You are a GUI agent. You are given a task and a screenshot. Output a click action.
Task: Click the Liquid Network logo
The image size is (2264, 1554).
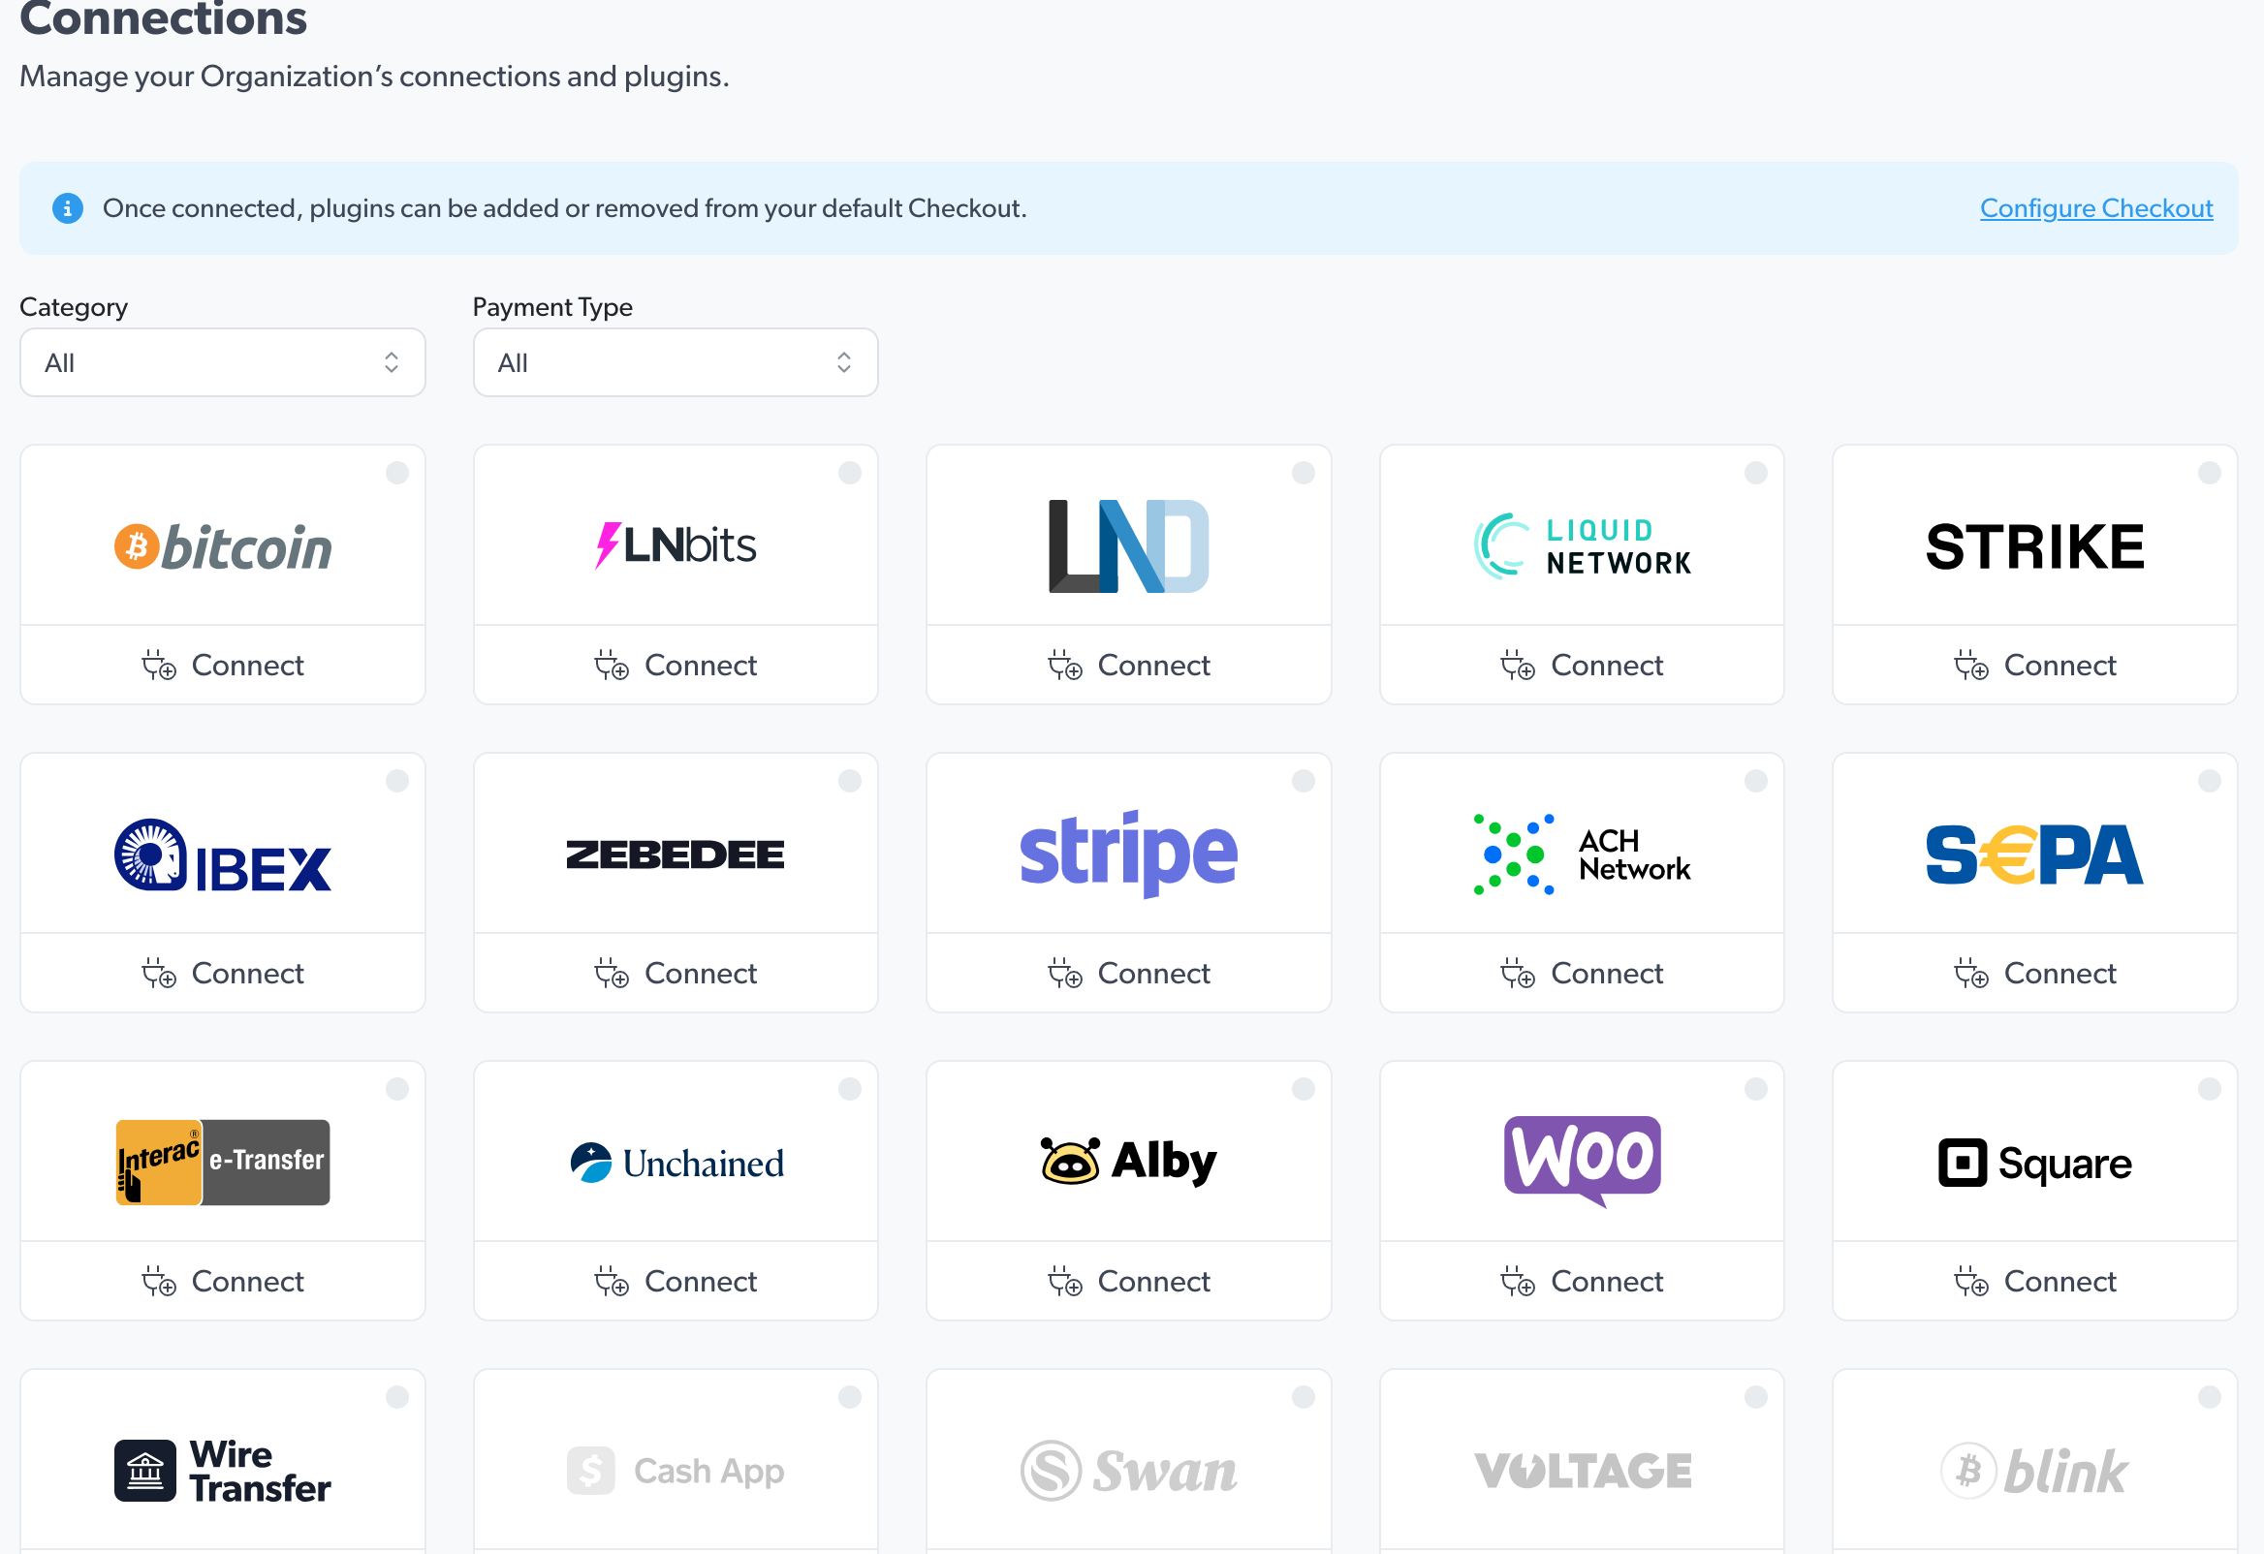[x=1582, y=546]
